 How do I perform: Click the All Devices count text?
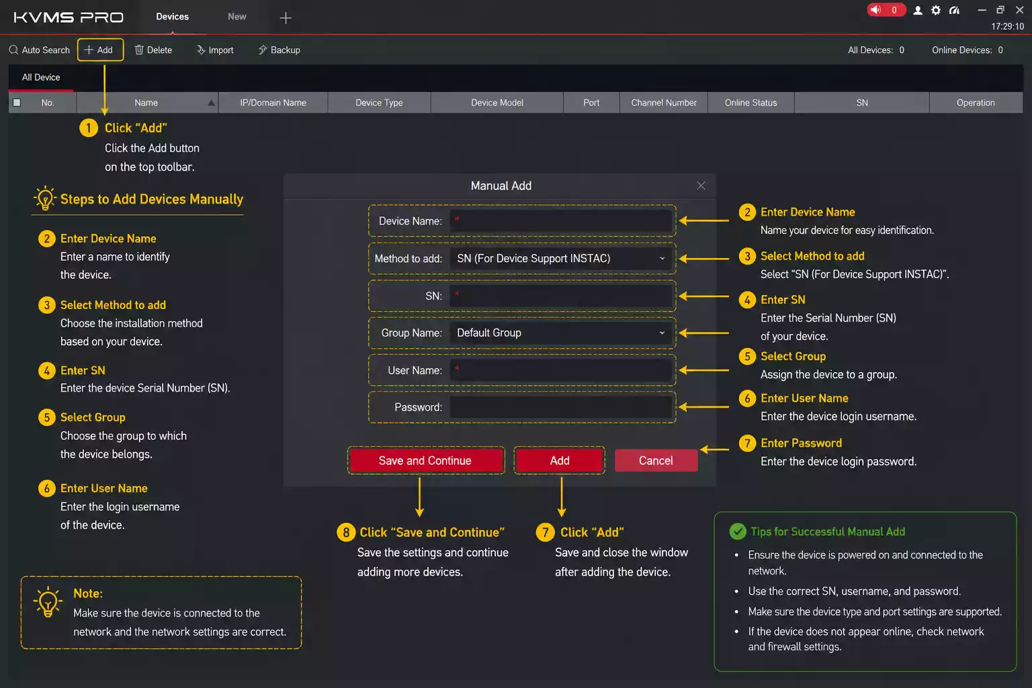point(876,50)
